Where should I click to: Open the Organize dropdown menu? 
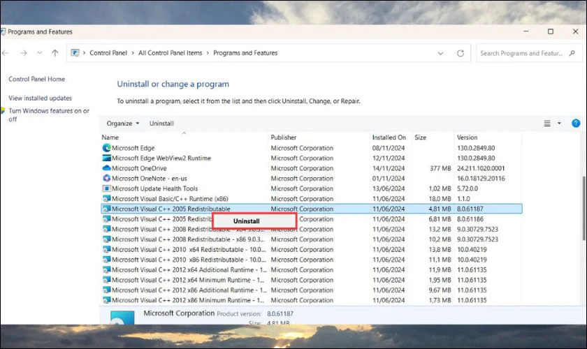123,123
